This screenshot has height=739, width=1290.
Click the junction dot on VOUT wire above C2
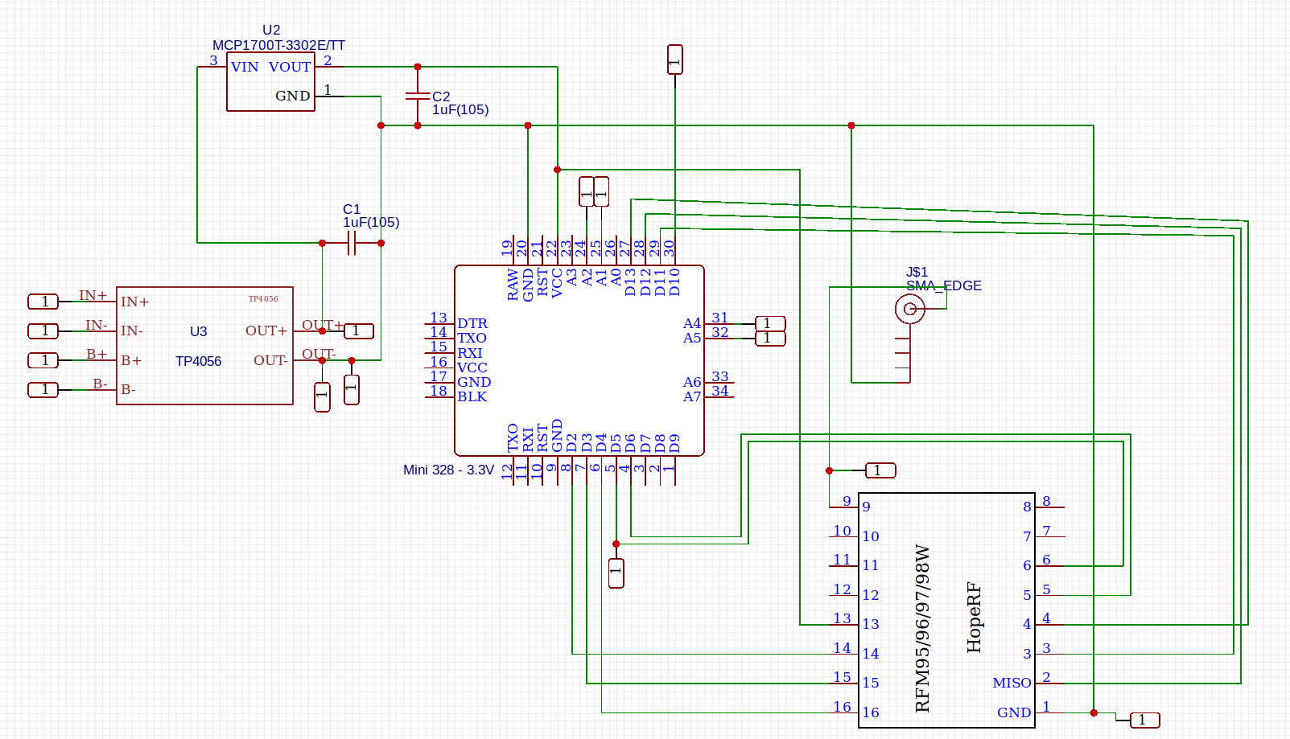418,67
